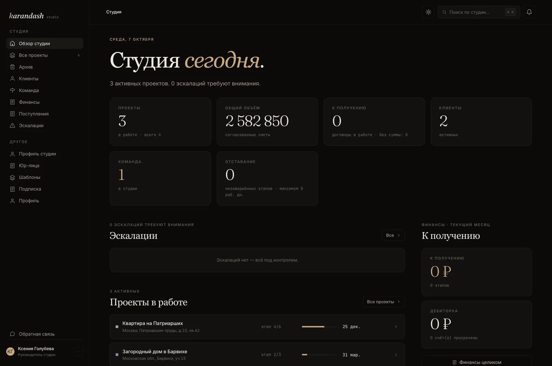Viewport: 552px width, 366px height.
Task: Click blue status dot of Загородный дом
Action: point(117,355)
